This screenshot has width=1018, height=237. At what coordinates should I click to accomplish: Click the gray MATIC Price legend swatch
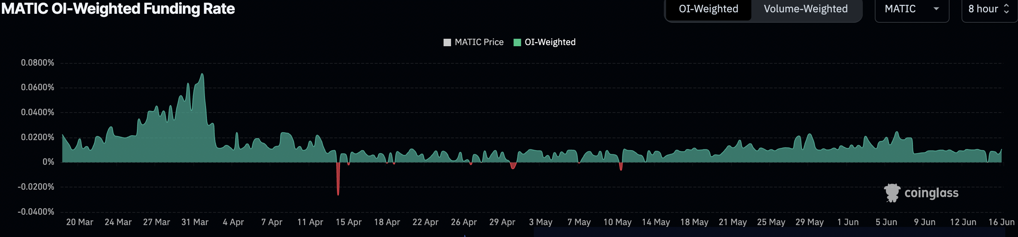click(447, 42)
